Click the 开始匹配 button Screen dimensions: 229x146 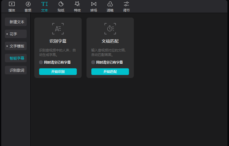(110, 72)
